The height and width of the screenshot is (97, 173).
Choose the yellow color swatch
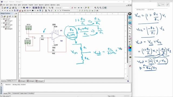pyautogui.click(x=131, y=47)
